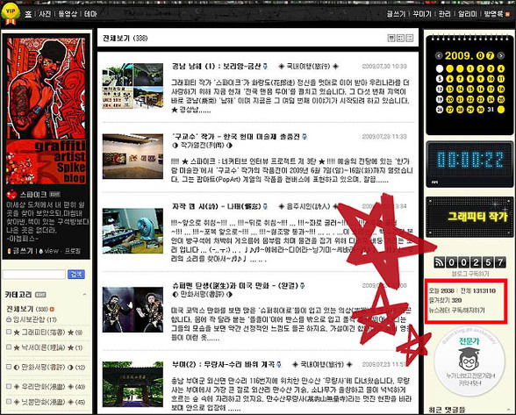Open 작가열전 category link
This screenshot has width=516, height=415.
point(202,145)
